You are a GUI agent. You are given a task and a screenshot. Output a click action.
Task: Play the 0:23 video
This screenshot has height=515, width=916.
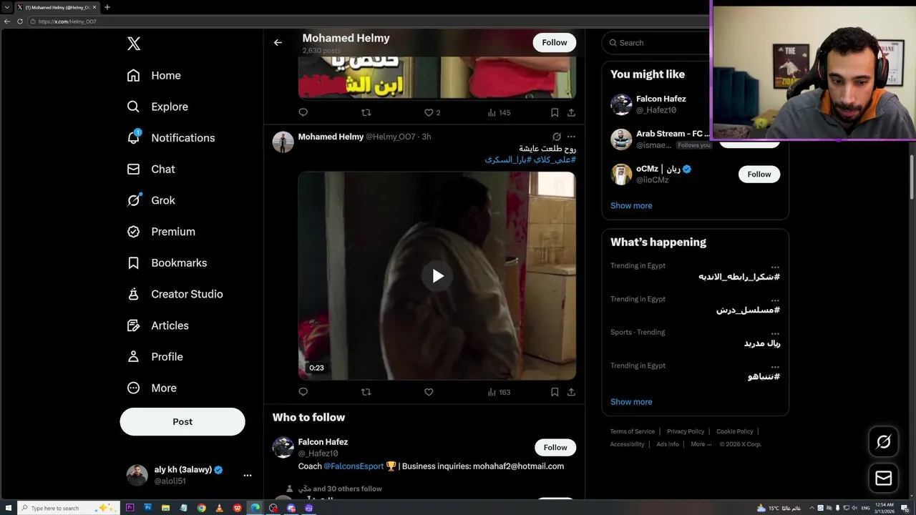(x=437, y=276)
